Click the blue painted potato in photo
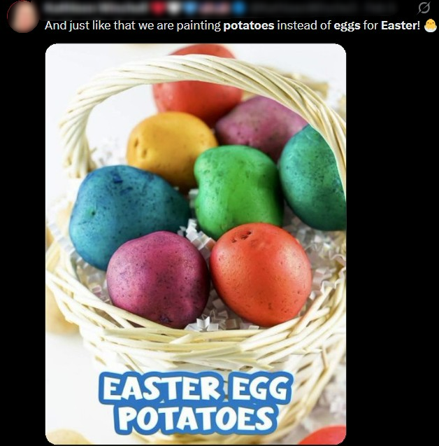This screenshot has width=439, height=446. 129,216
